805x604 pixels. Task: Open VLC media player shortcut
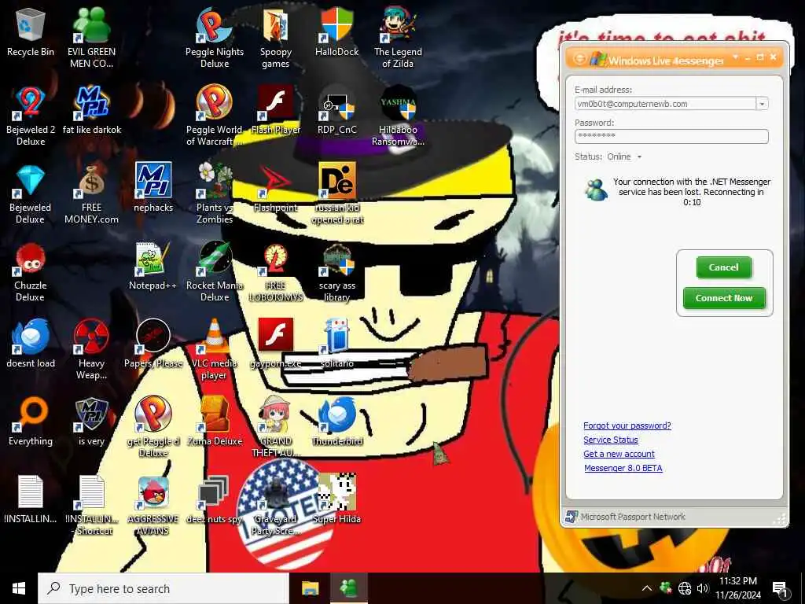pos(215,349)
